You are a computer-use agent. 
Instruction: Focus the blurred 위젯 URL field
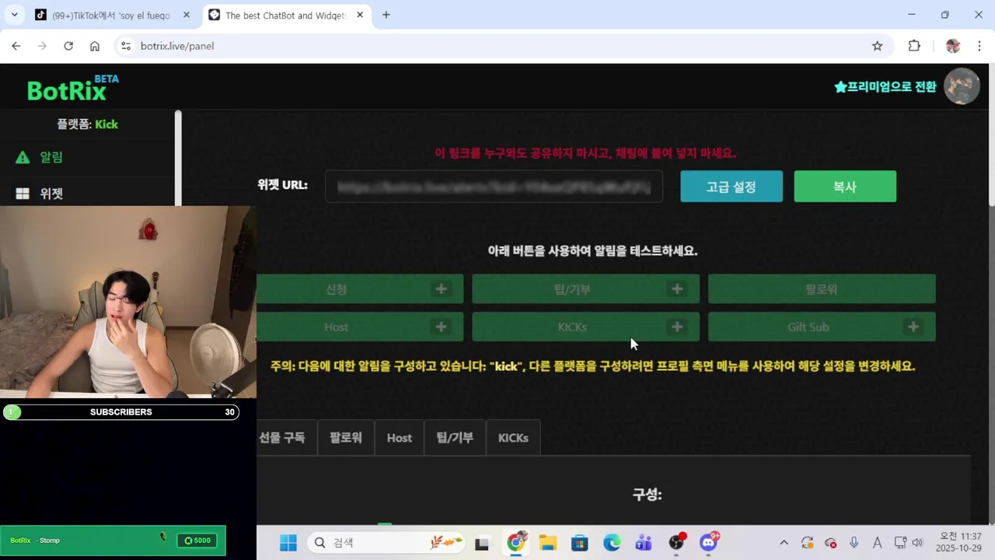[x=494, y=187]
